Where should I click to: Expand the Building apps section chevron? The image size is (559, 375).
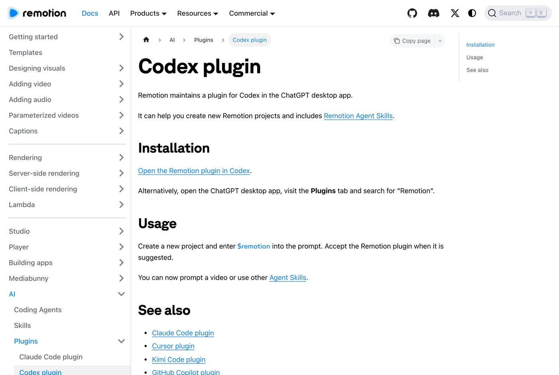point(121,263)
